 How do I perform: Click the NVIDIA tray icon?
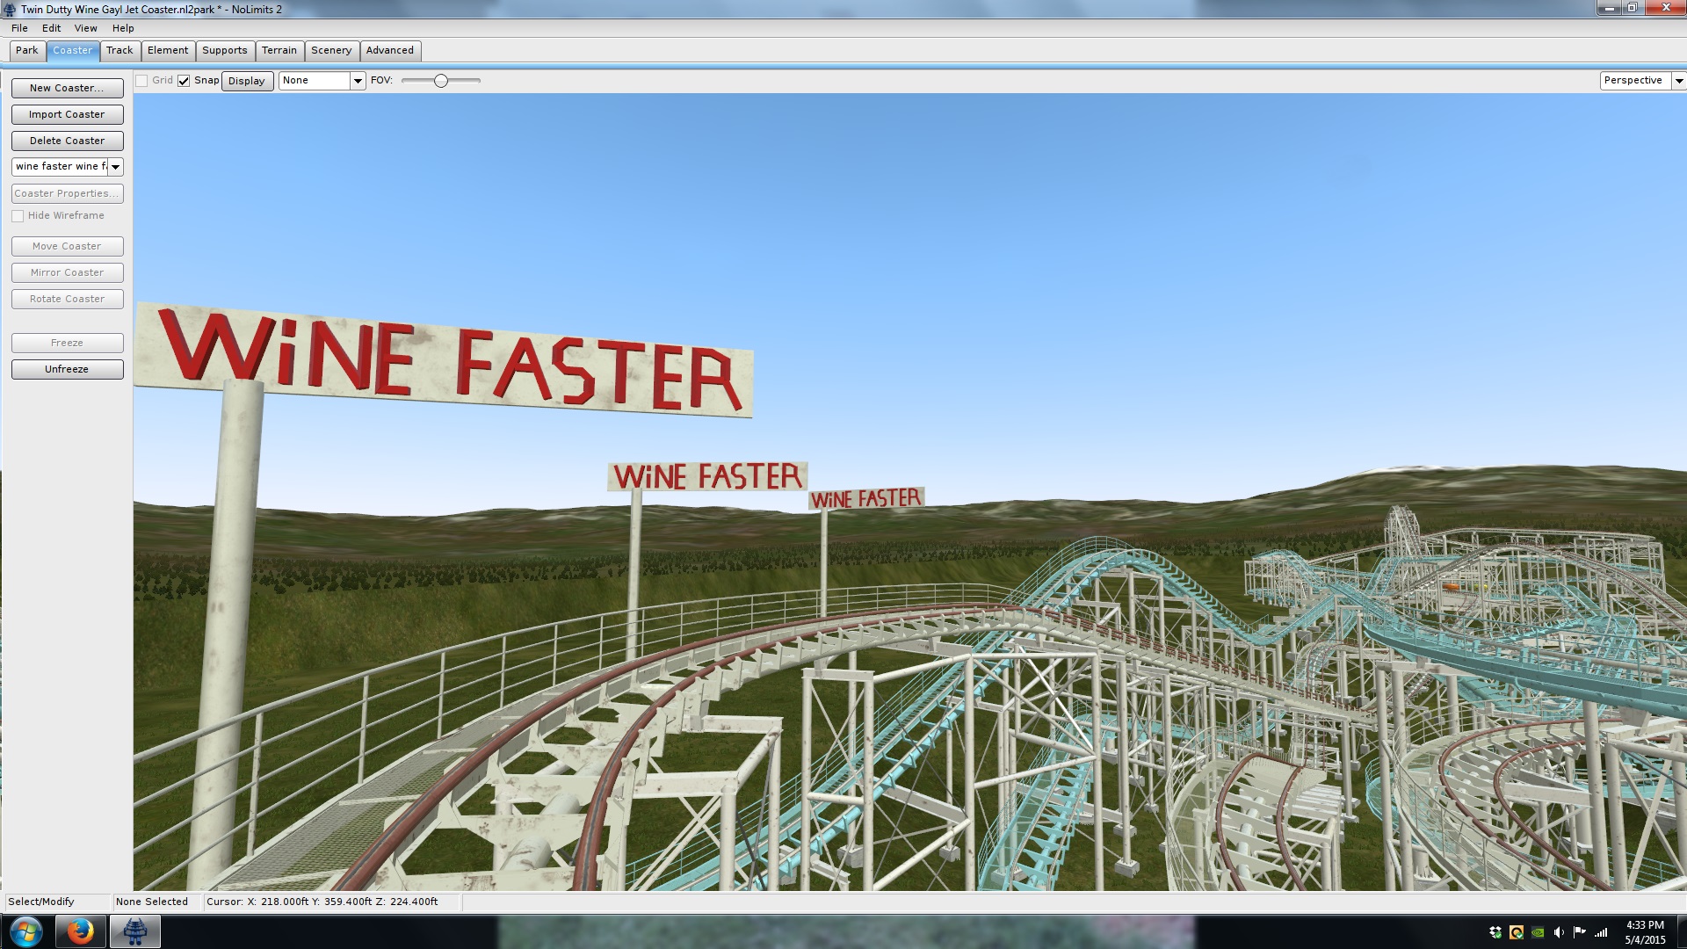click(x=1538, y=932)
